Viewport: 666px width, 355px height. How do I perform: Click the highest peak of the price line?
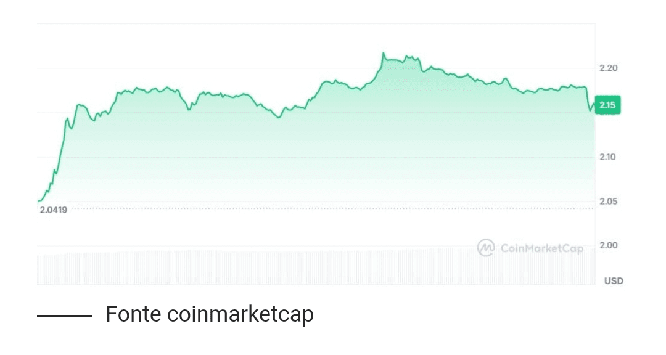(x=383, y=54)
